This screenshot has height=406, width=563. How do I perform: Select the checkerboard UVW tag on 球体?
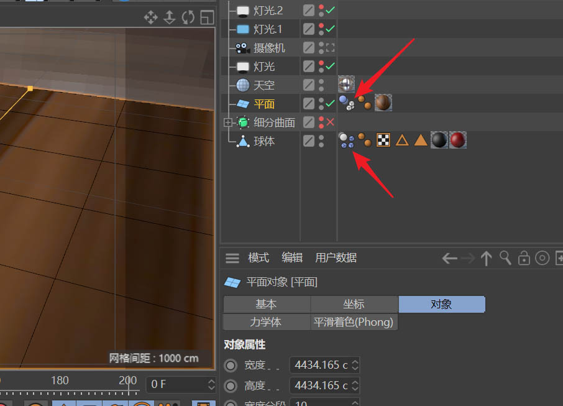coord(384,140)
